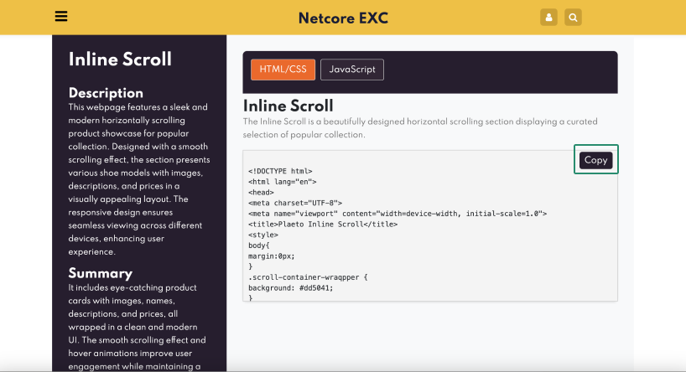686x372 pixels.
Task: Click the meta charset UTF-8 line
Action: (x=294, y=203)
